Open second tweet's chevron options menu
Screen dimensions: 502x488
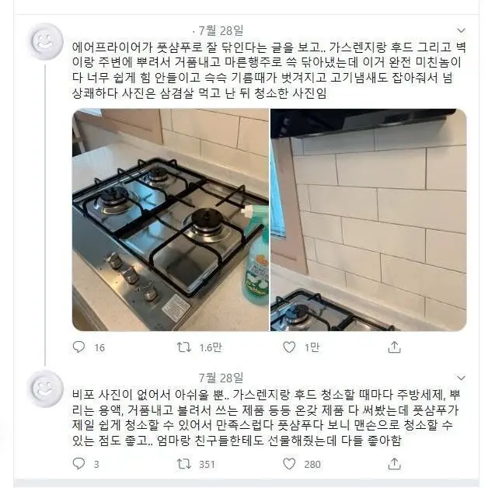click(x=461, y=378)
